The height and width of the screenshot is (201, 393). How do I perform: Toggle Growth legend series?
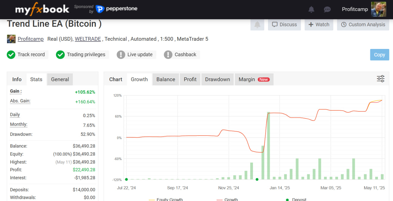tap(228, 199)
